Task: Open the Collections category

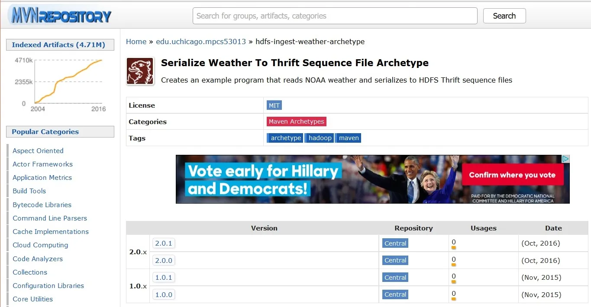Action: point(30,272)
